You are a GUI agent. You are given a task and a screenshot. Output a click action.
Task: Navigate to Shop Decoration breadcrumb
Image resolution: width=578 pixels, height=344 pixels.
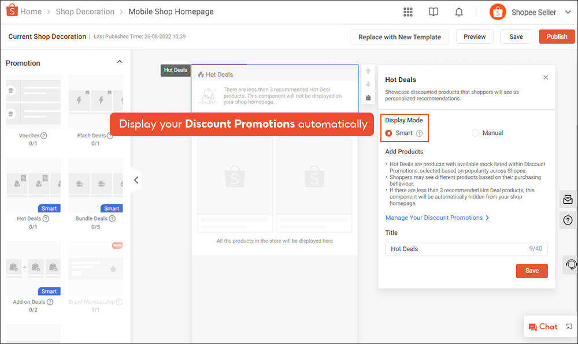85,12
